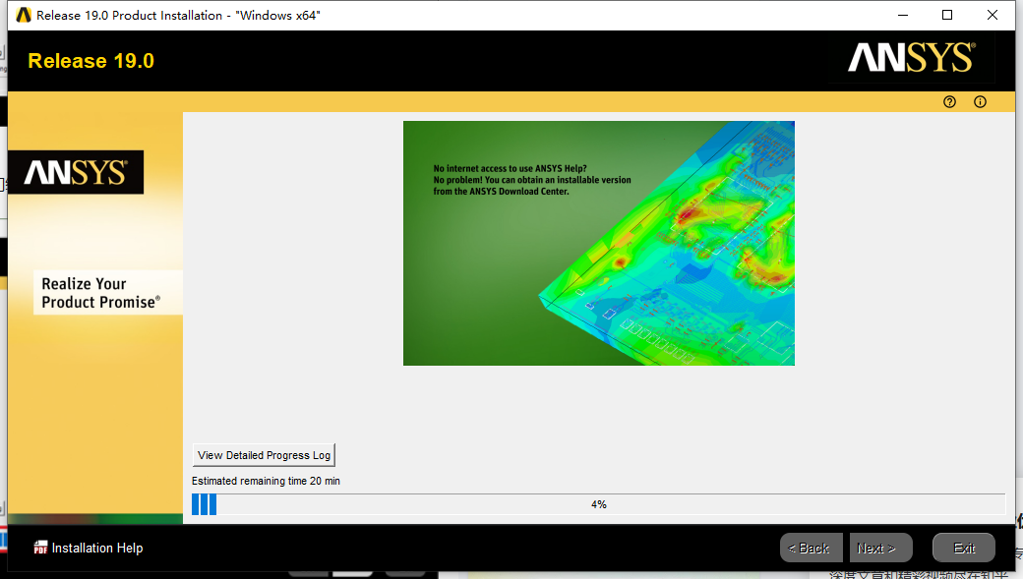Click the Back button

pos(812,548)
